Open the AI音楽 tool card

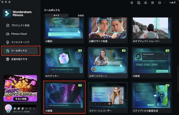coord(151,63)
